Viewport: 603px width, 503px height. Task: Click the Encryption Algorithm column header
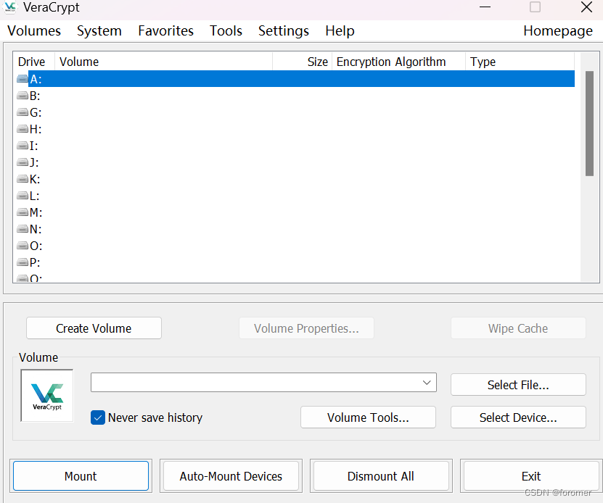pos(398,62)
